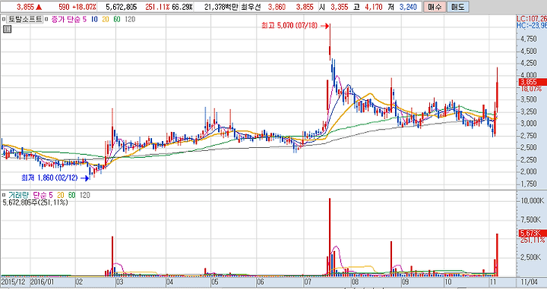Click the 65.29% value in top bar
Viewport: 547px width, 289px height.
pos(182,7)
